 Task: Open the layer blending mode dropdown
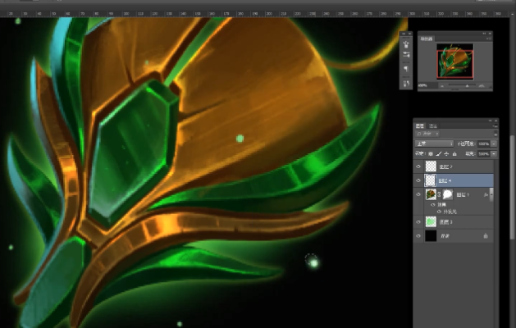(x=434, y=143)
